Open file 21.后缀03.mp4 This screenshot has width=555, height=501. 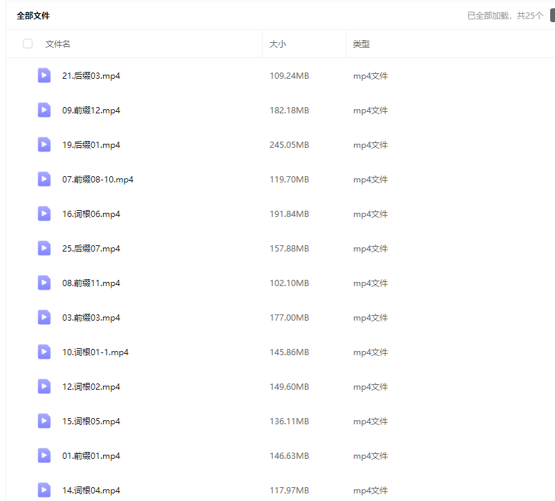pyautogui.click(x=91, y=76)
